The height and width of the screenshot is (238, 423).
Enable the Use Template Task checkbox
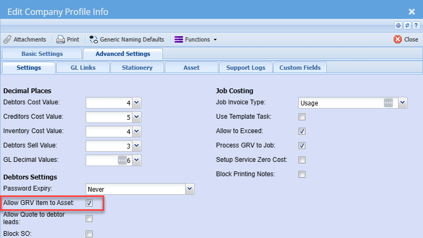point(302,117)
